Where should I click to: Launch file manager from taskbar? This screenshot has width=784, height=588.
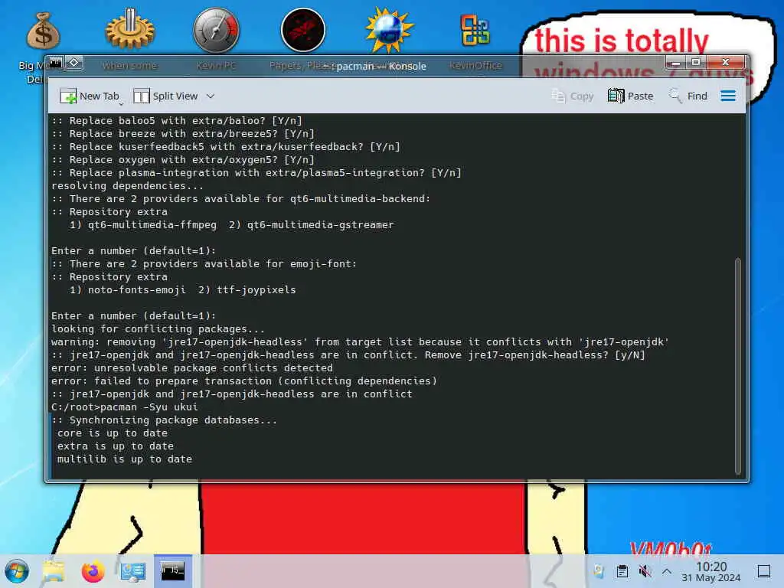click(x=54, y=571)
